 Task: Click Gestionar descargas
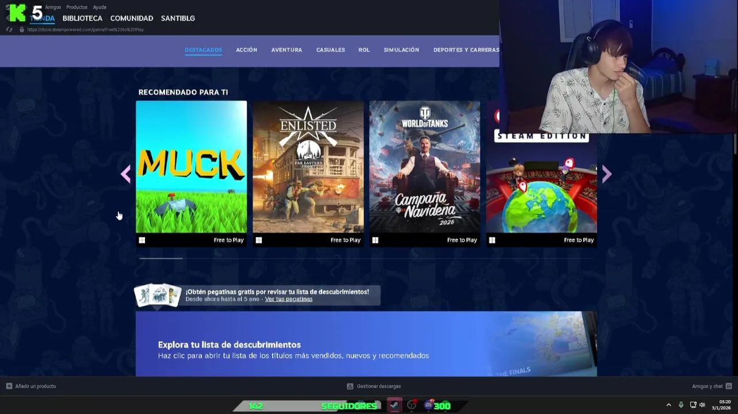pos(379,386)
